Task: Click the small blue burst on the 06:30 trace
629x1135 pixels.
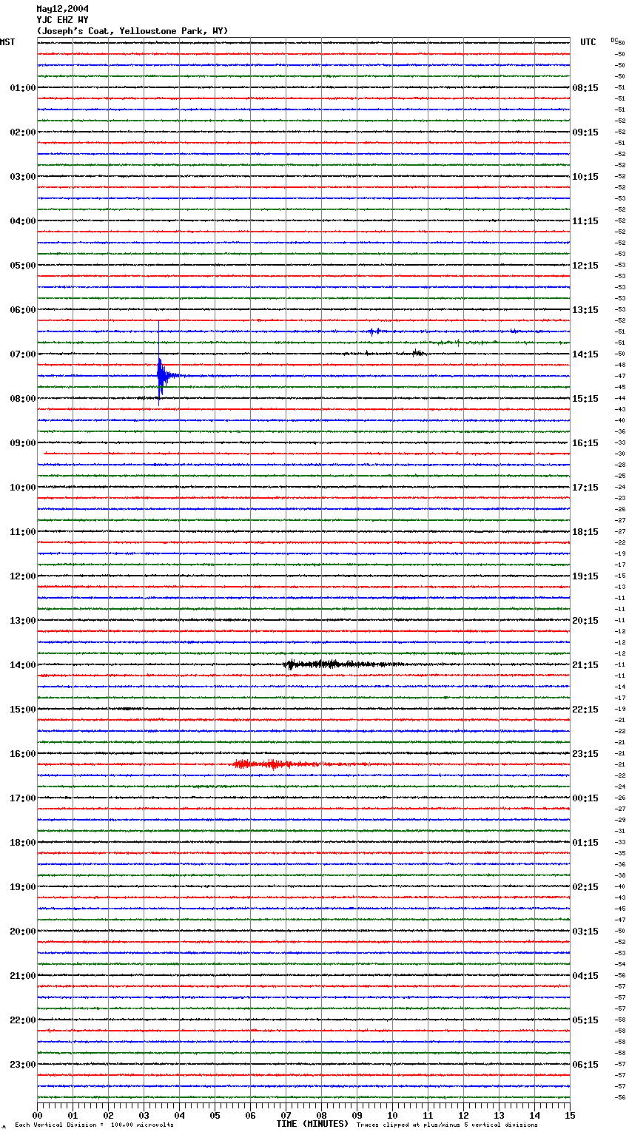Action: point(374,331)
